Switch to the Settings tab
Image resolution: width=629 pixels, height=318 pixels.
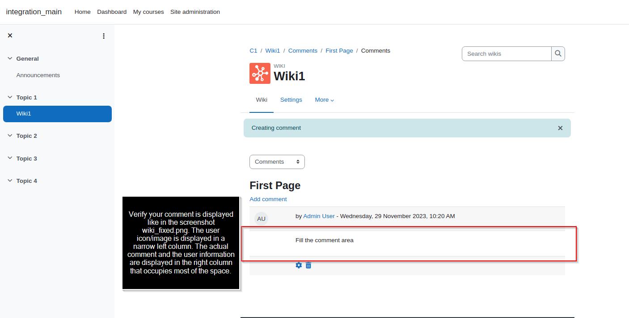[x=291, y=100]
